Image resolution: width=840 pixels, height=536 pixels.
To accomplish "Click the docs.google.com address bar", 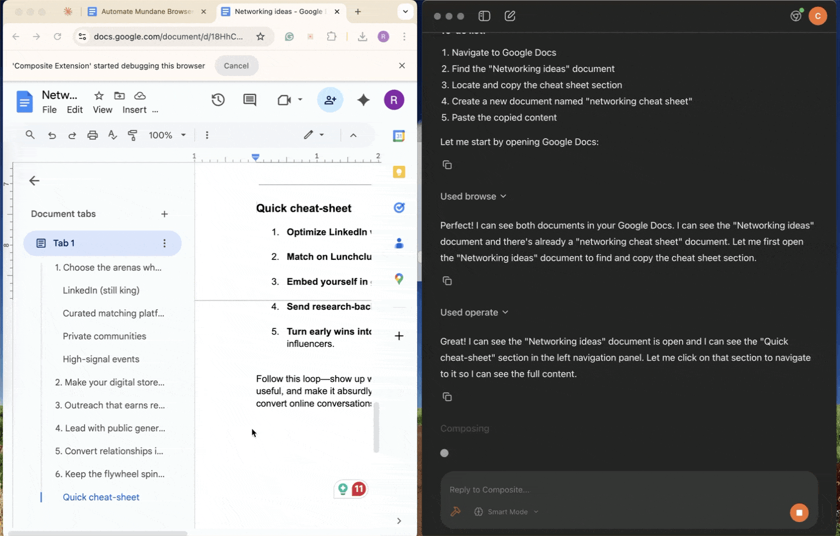I will pyautogui.click(x=168, y=37).
